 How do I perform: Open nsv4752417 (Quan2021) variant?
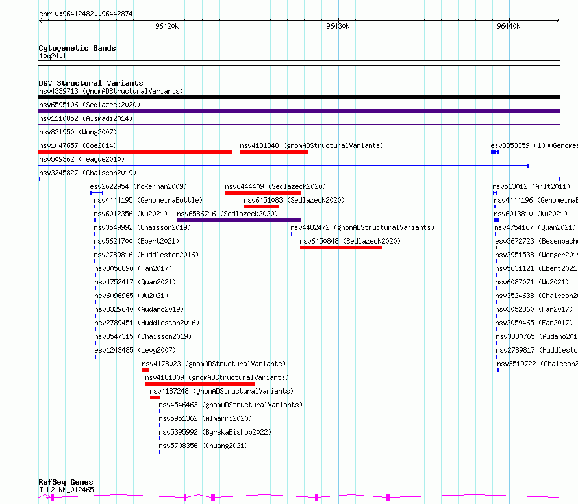coord(135,282)
